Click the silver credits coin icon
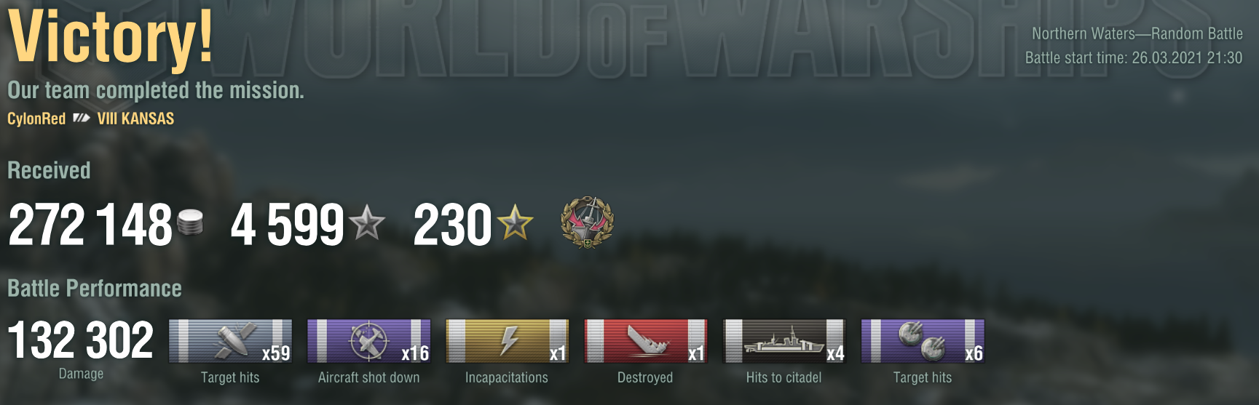This screenshot has height=405, width=1259. [190, 222]
